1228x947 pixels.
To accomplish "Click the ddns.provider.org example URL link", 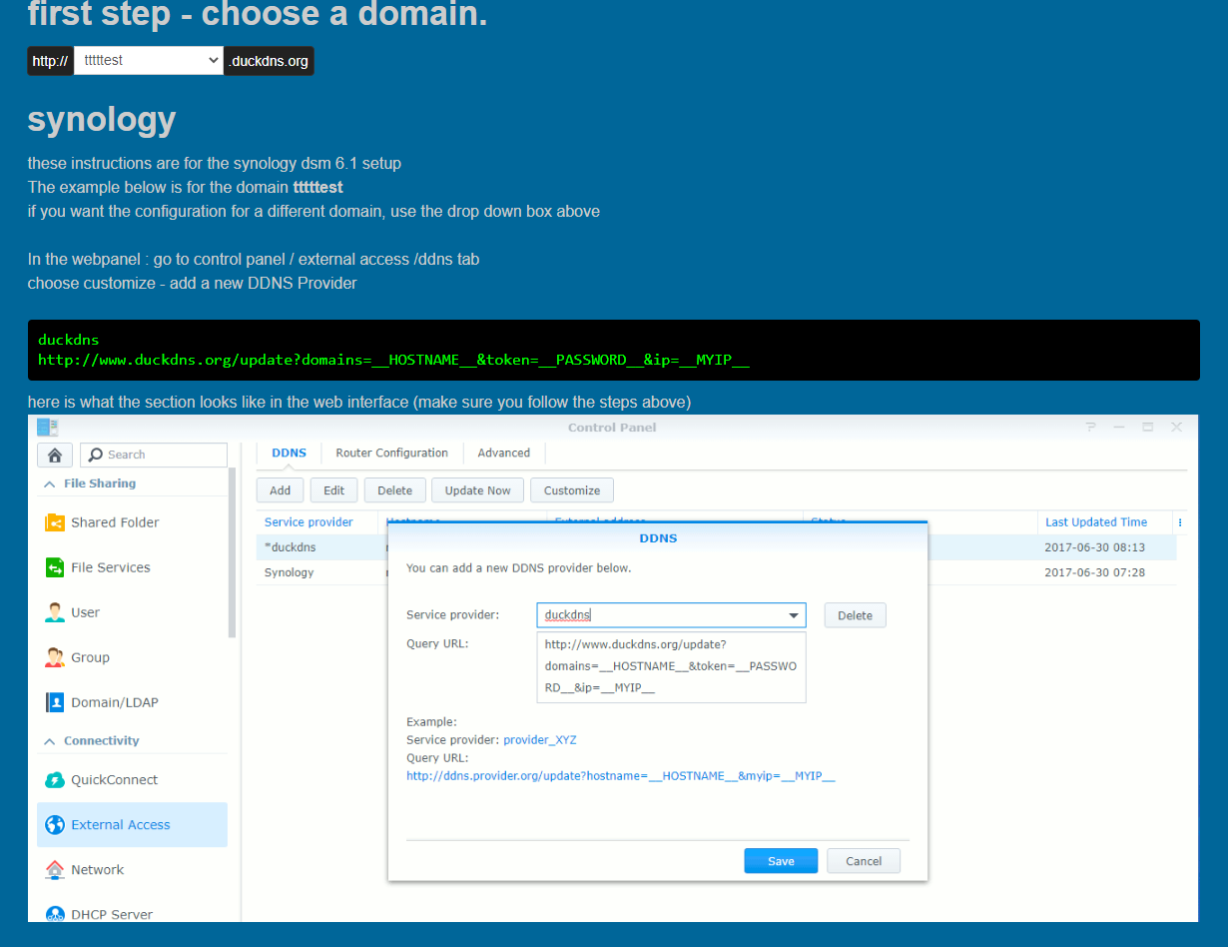I will tap(621, 776).
